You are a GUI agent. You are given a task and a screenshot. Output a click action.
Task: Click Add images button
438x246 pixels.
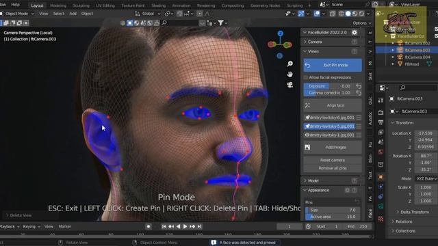pos(333,148)
